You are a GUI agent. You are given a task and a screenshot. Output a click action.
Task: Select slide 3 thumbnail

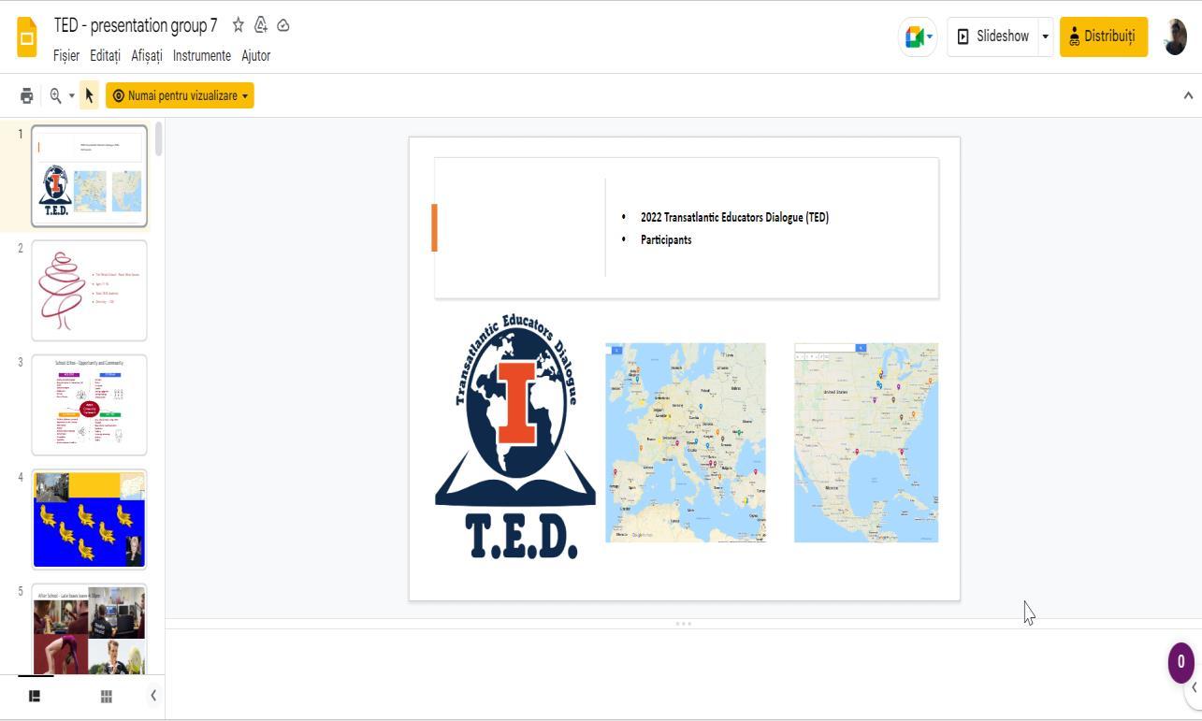[x=89, y=405]
